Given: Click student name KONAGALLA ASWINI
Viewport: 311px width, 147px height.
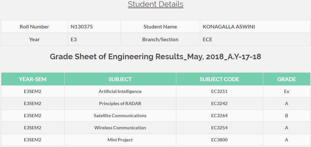Looking at the screenshot, I should pyautogui.click(x=229, y=27).
